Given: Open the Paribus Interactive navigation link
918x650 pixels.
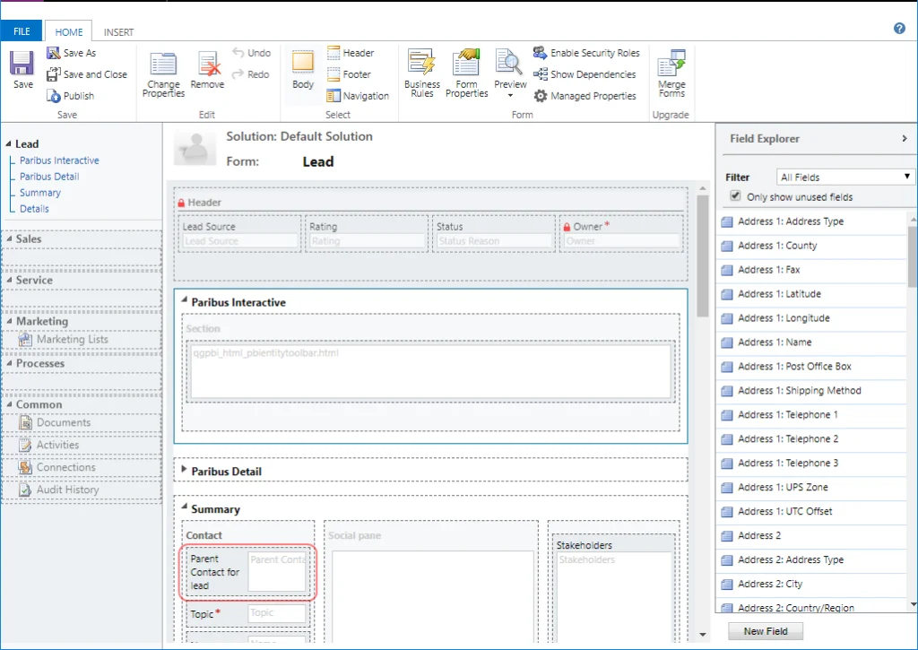Looking at the screenshot, I should (59, 160).
